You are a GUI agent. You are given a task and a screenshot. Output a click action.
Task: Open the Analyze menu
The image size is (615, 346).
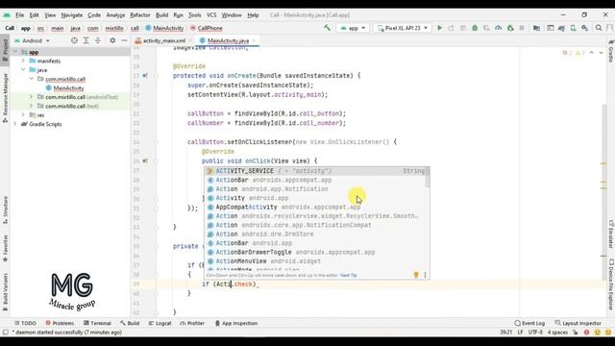[x=115, y=15]
